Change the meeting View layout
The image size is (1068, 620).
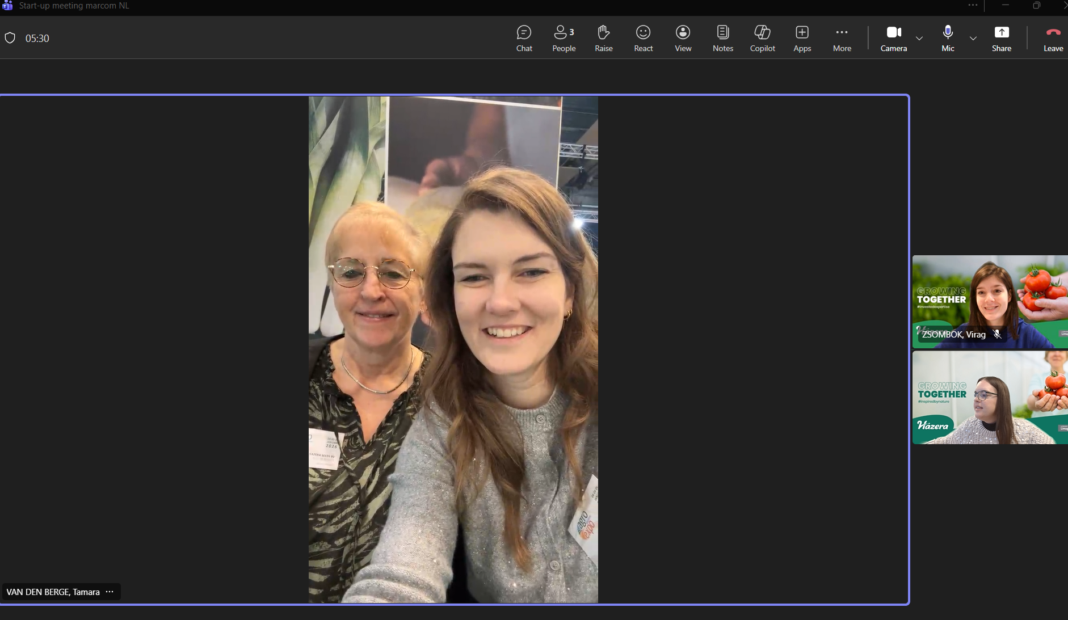pos(683,38)
